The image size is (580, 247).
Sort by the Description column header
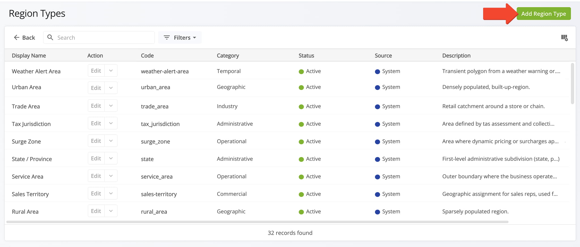pyautogui.click(x=457, y=55)
